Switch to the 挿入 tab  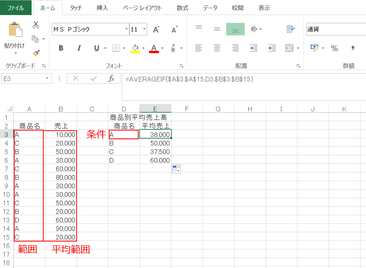pyautogui.click(x=102, y=8)
